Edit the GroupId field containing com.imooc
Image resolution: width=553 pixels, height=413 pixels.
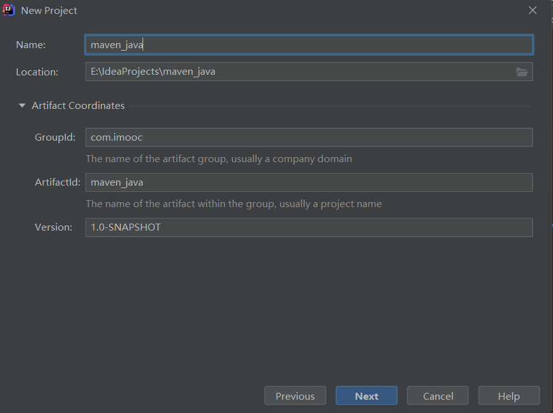click(x=309, y=137)
